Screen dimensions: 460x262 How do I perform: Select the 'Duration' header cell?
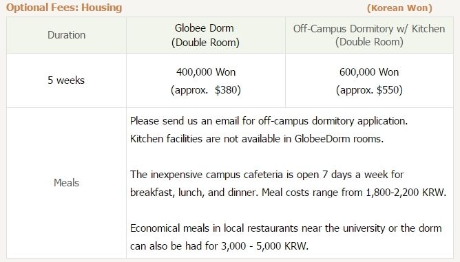tap(66, 35)
